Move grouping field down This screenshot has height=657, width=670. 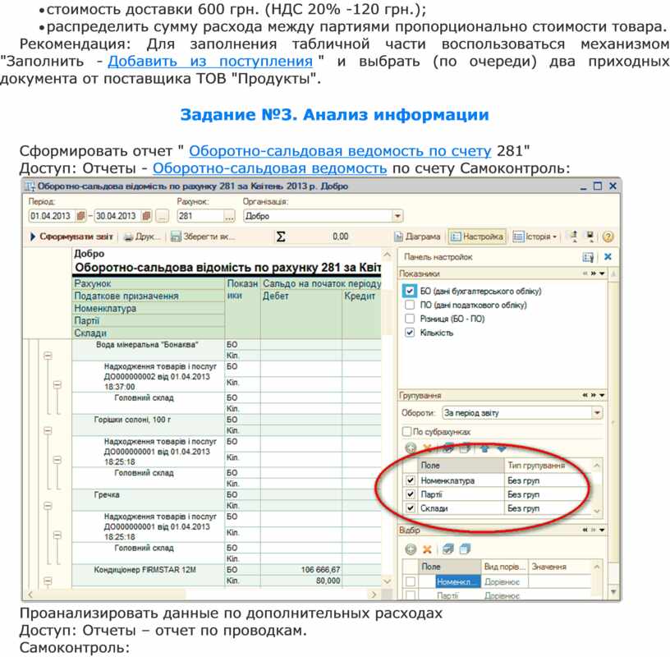(x=501, y=448)
